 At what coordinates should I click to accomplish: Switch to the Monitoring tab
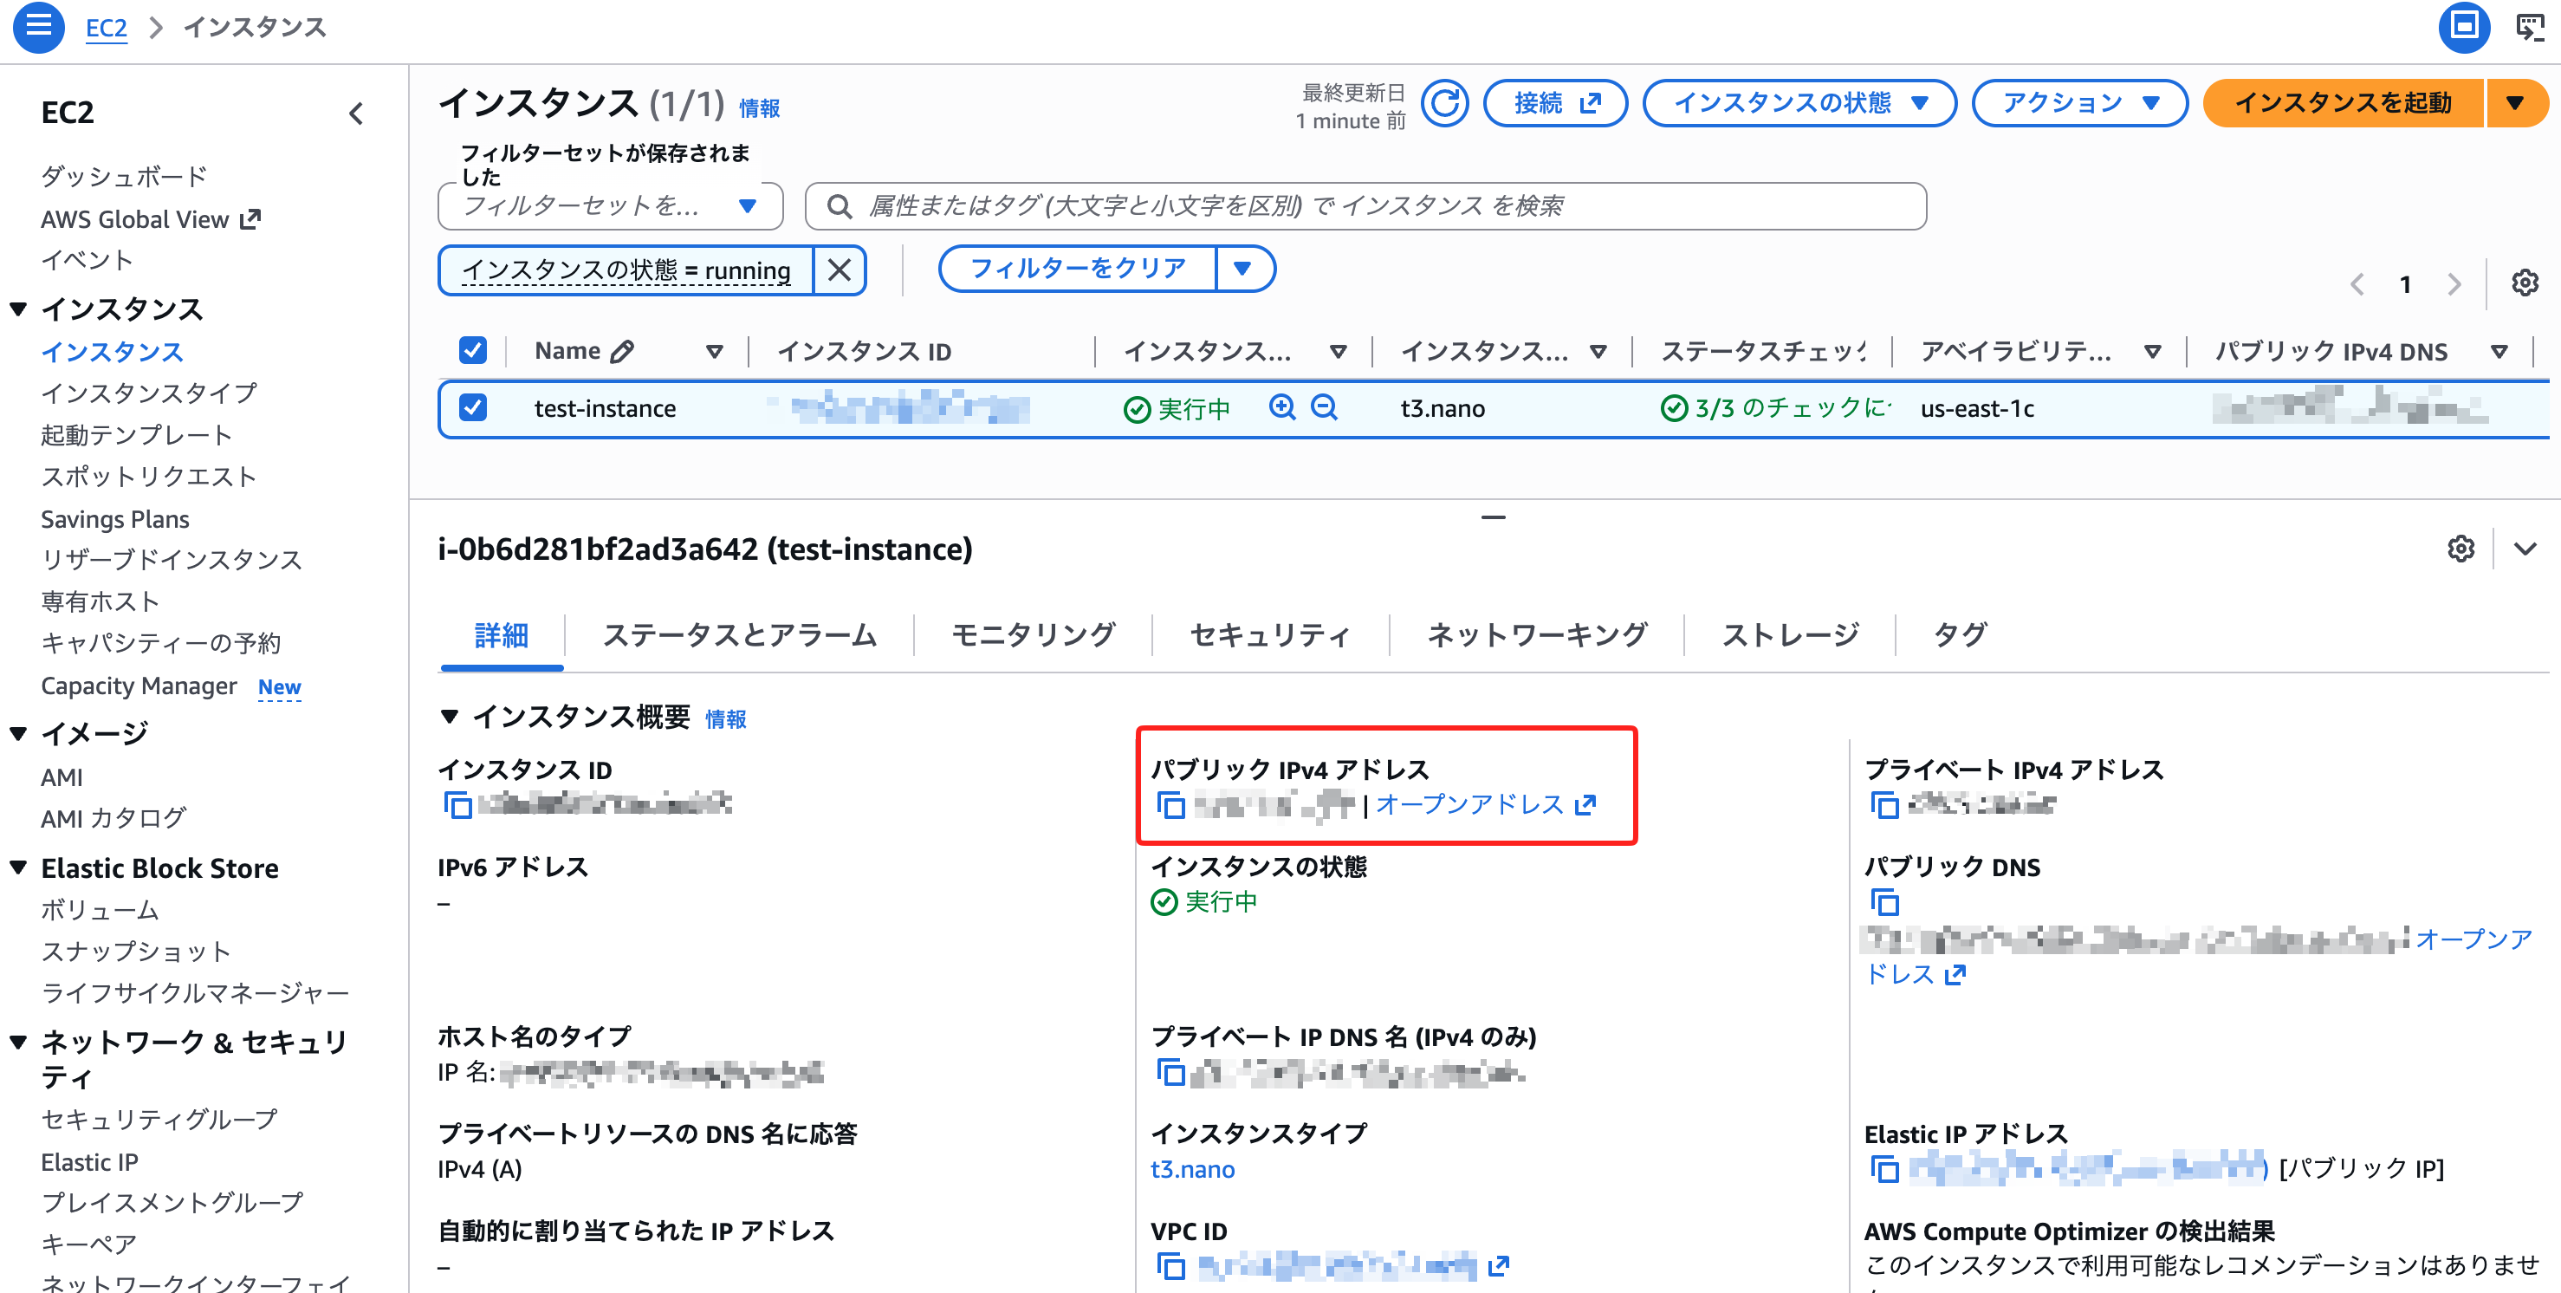(1033, 635)
